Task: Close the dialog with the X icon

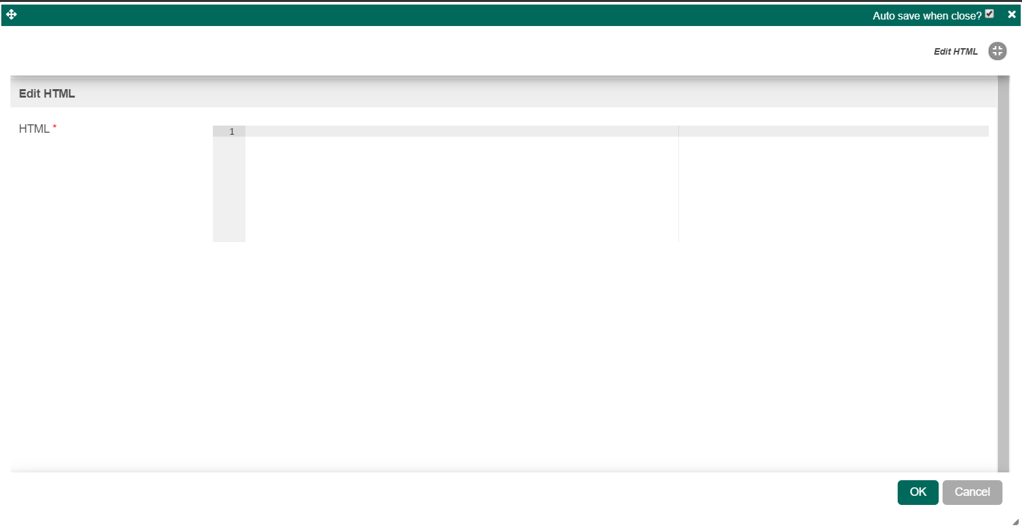Action: click(x=1012, y=14)
